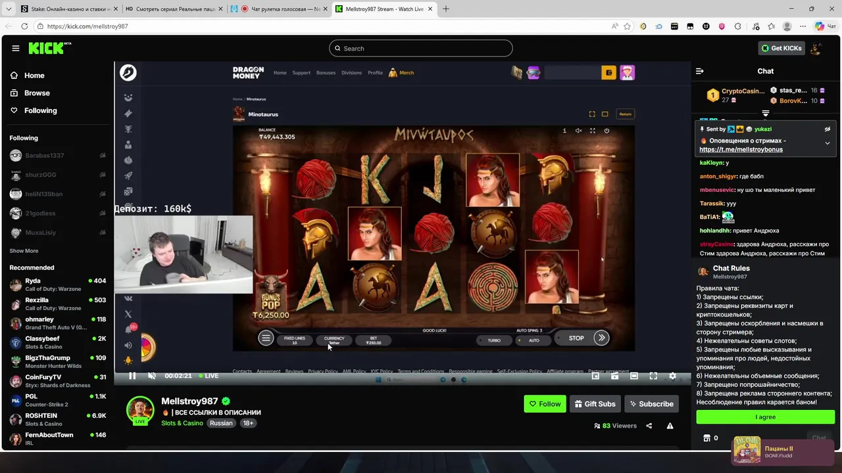This screenshot has height=473, width=842.
Task: Switch to HD serial browser tab
Action: [173, 9]
